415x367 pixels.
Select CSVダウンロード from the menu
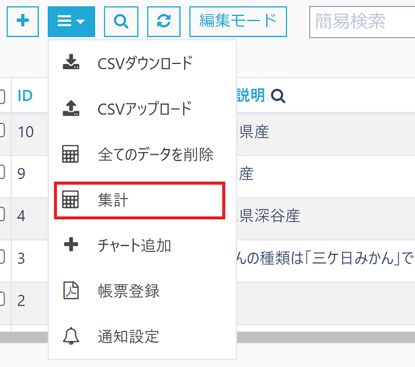pyautogui.click(x=144, y=63)
